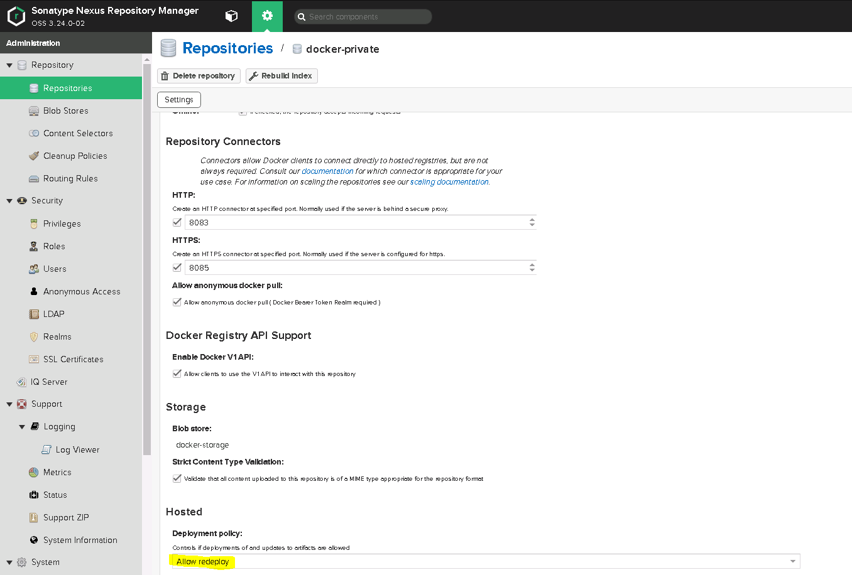Open the documentation link
Screen dimensions: 852x575
(327, 171)
